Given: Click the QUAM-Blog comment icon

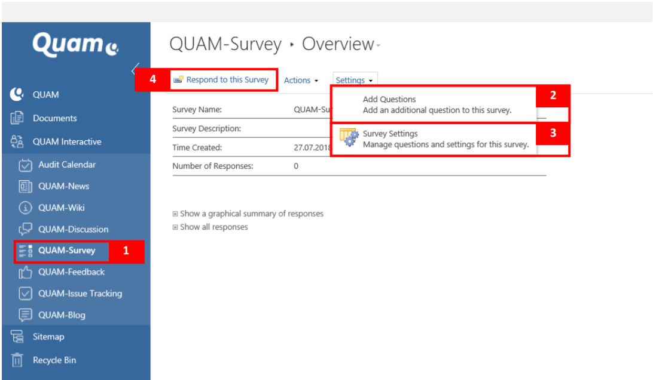Looking at the screenshot, I should coord(25,315).
